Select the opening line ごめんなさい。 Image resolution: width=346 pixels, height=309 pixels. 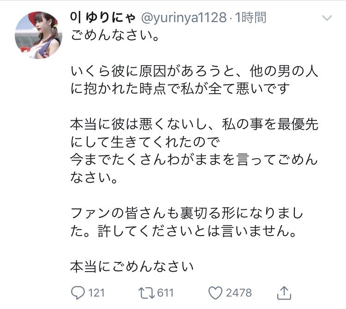tap(115, 36)
